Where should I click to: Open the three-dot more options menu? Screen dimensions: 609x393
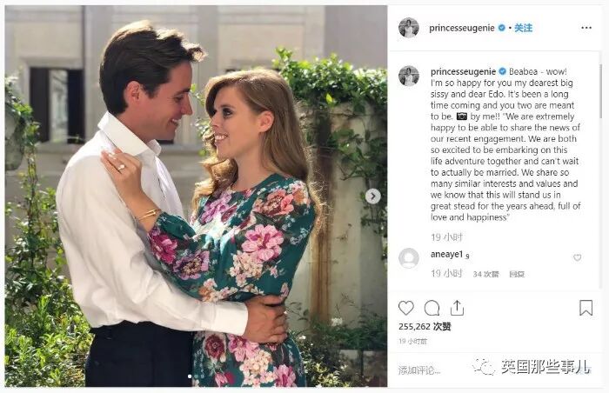[586, 28]
